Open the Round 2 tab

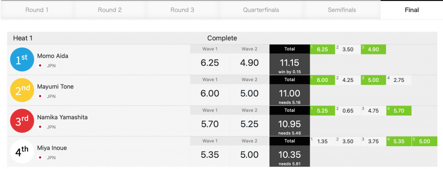tap(109, 10)
